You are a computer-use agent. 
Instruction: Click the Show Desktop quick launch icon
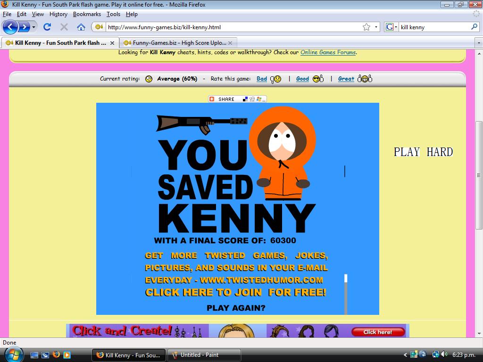[x=34, y=355]
